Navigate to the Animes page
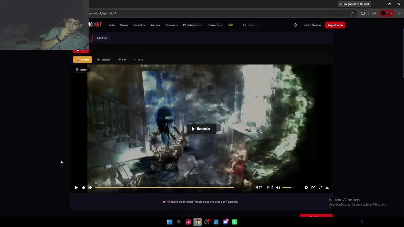The height and width of the screenshot is (227, 404). 155,25
